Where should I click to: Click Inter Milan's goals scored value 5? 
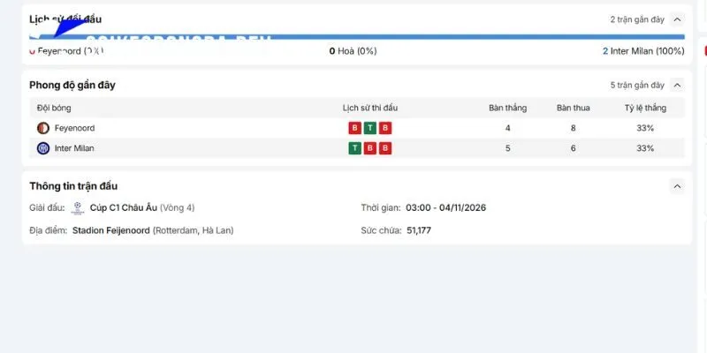pos(507,148)
